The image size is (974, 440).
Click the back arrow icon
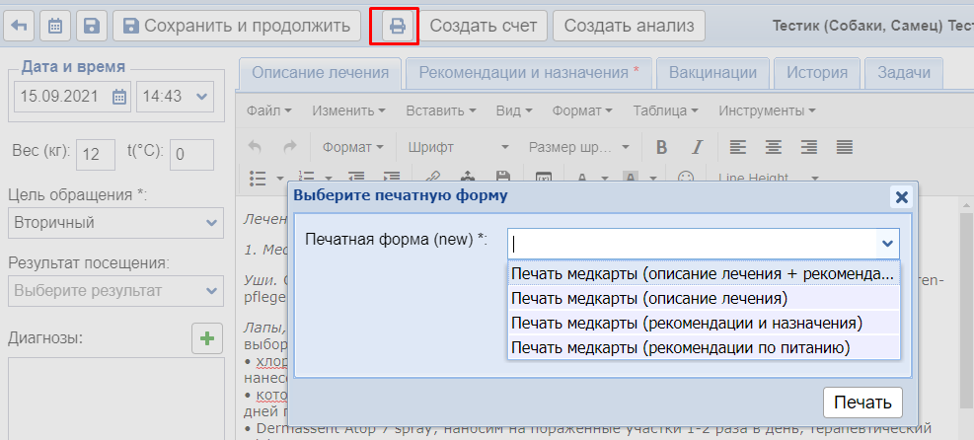pyautogui.click(x=20, y=26)
